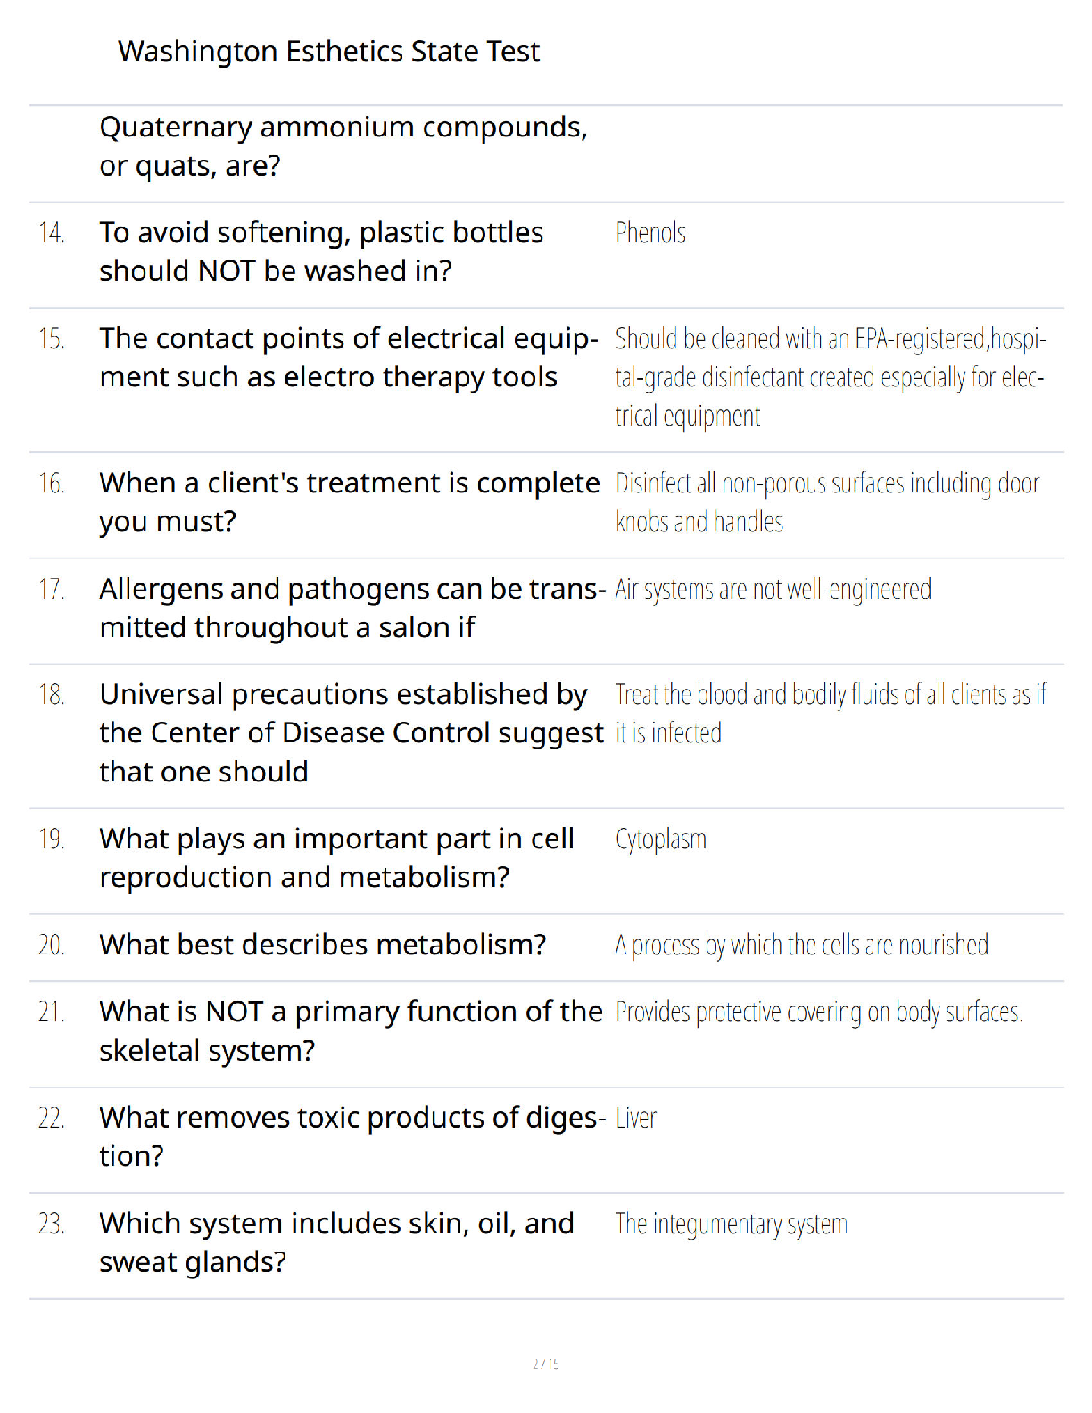This screenshot has height=1413, width=1092.
Task: Click question 16 about completed client treatment
Action: click(x=350, y=502)
